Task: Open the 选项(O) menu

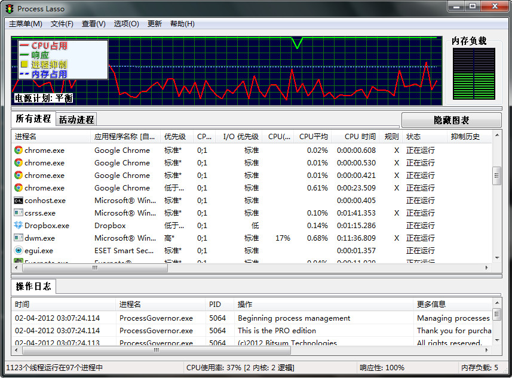Action: (127, 24)
